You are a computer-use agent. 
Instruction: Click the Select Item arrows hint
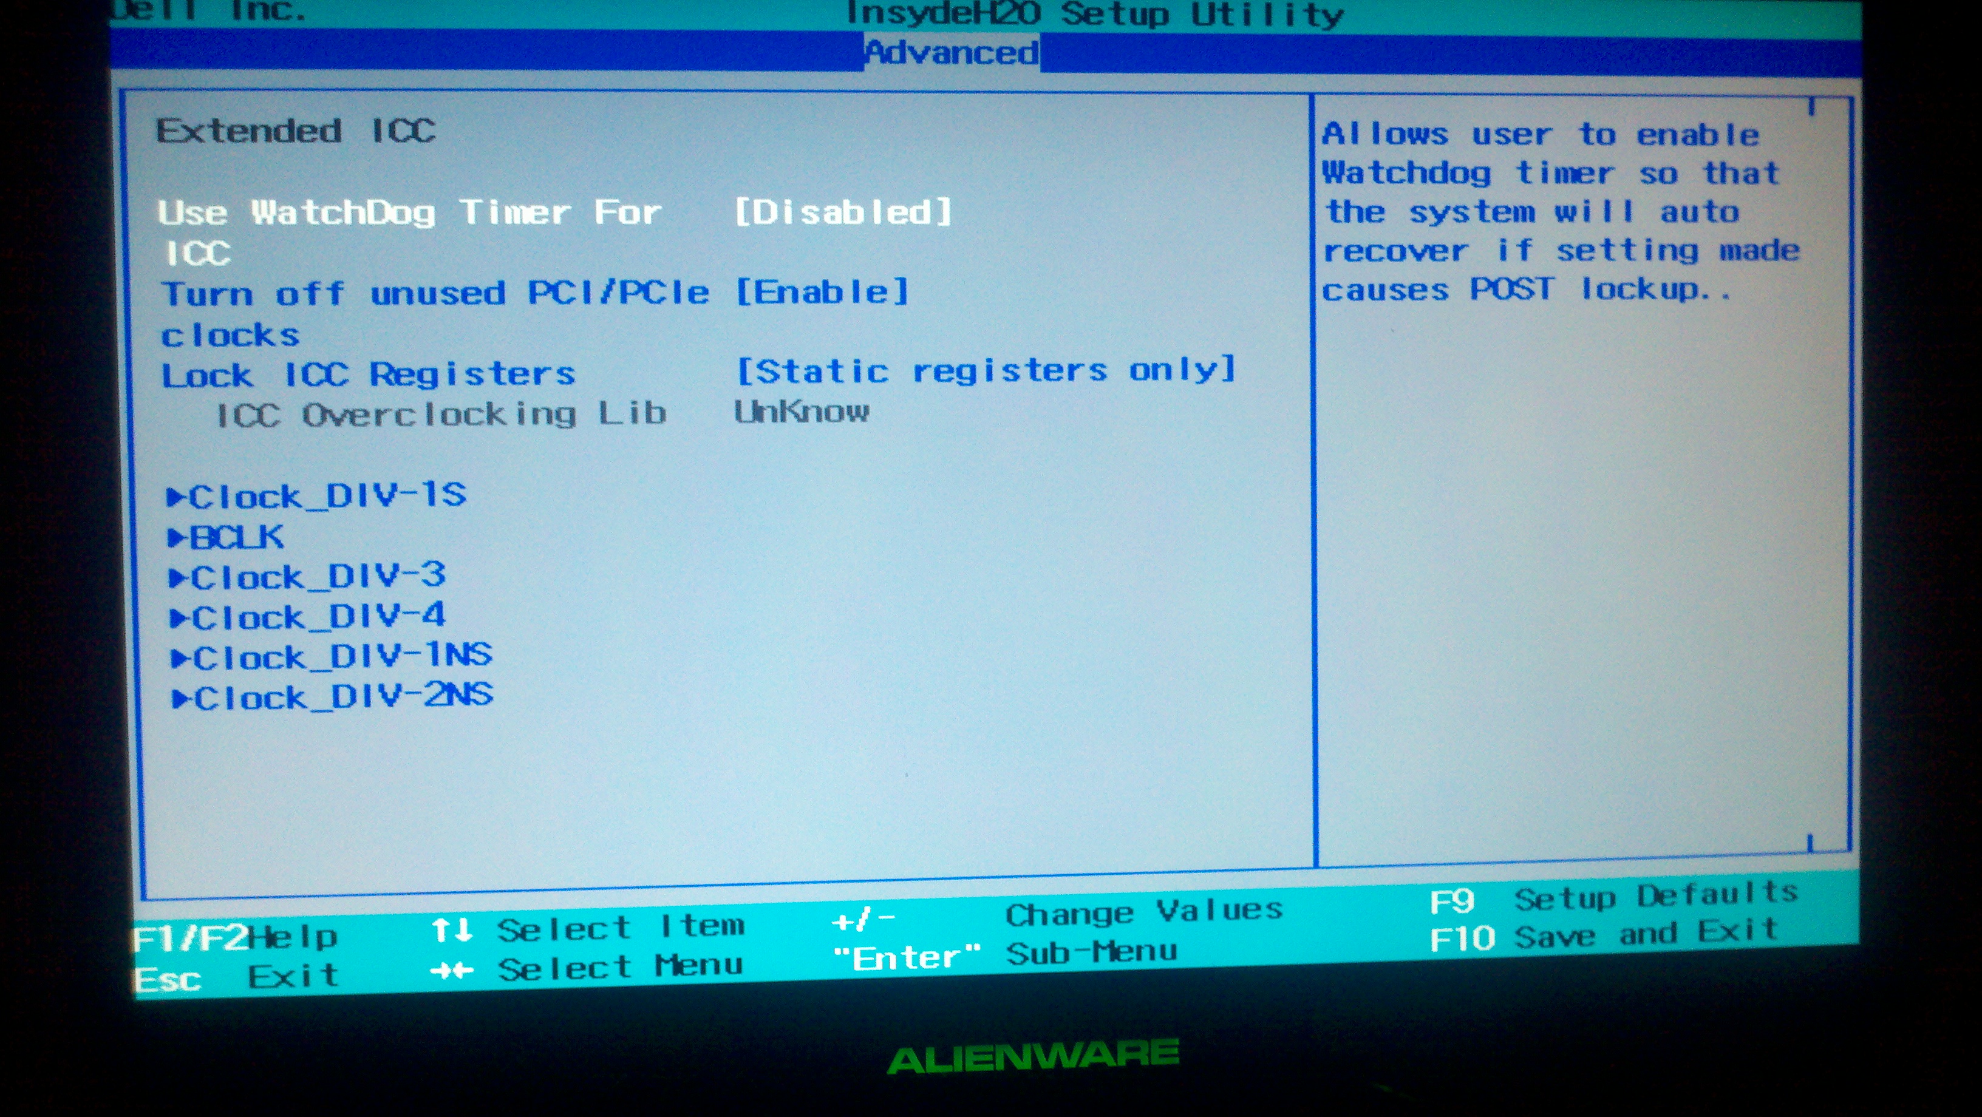tap(588, 928)
